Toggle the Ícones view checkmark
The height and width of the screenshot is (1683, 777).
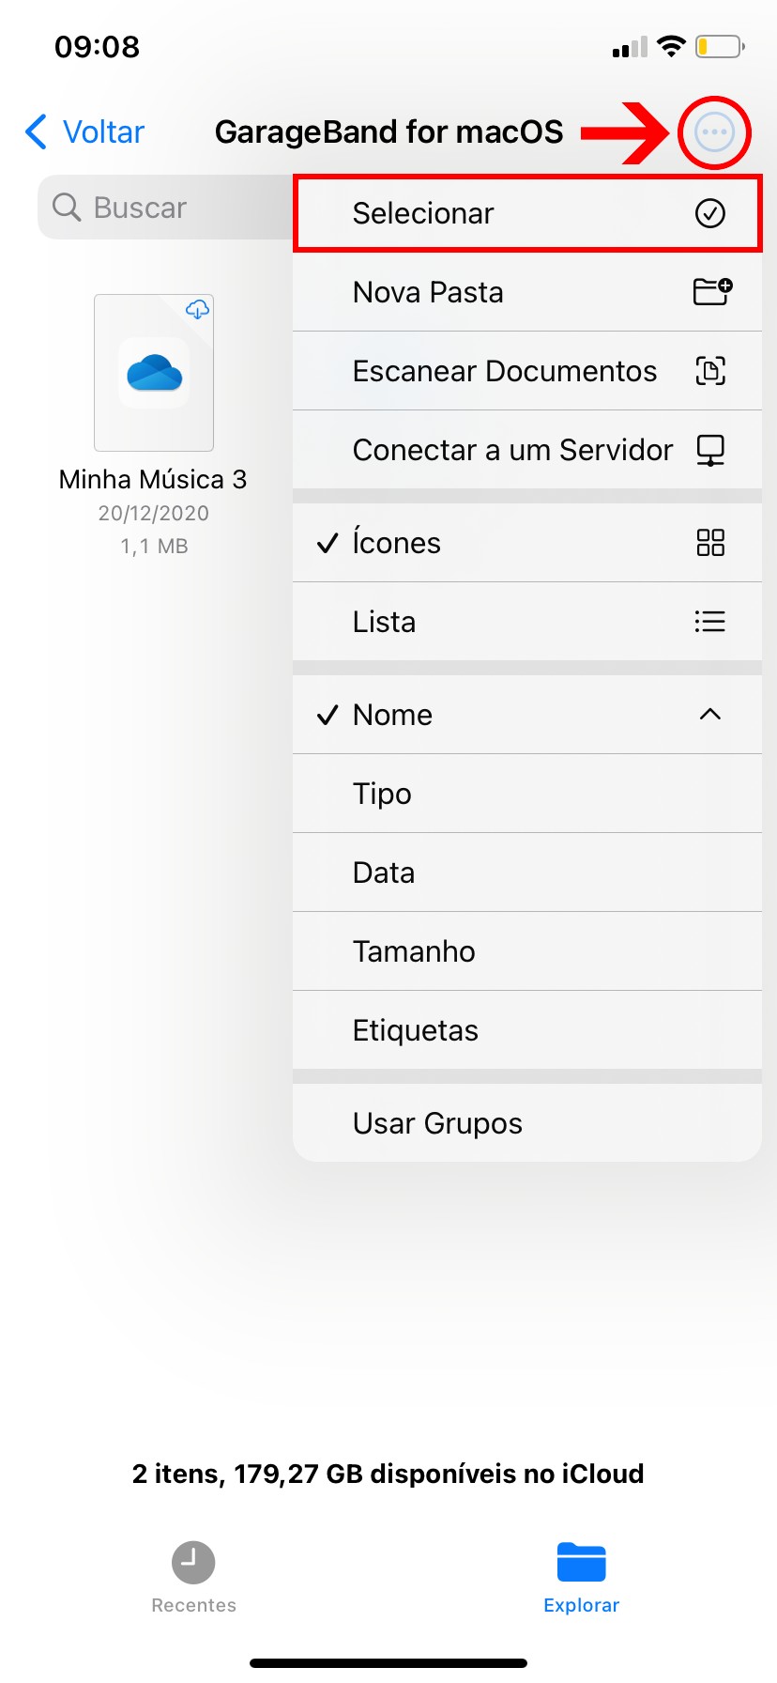pos(328,543)
